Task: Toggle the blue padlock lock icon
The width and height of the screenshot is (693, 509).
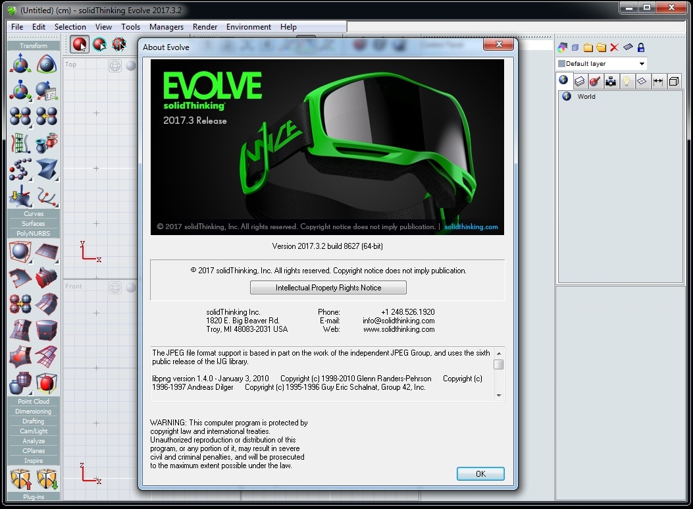Action: tap(641, 47)
